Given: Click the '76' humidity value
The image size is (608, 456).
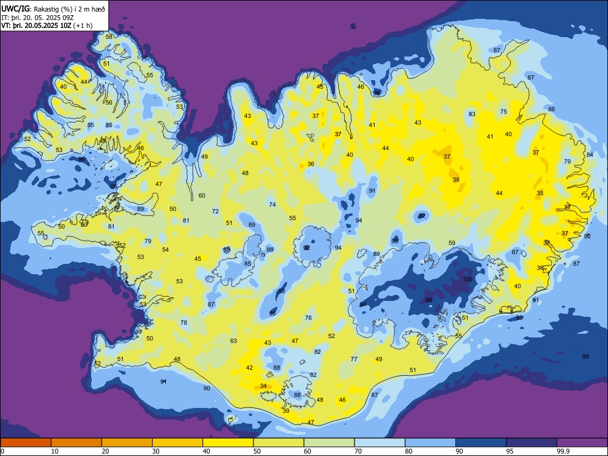Looking at the screenshot, I should pos(308,317).
